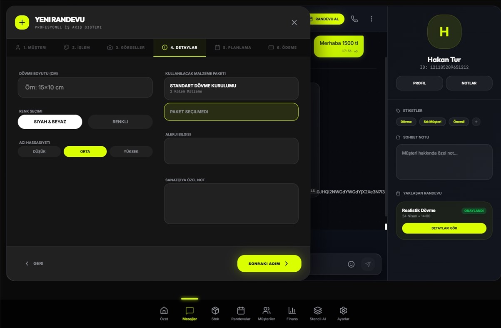Open Hakan Tur's Profil

point(419,83)
